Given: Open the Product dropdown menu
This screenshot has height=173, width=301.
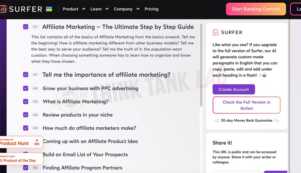Looking at the screenshot, I should click(71, 9).
